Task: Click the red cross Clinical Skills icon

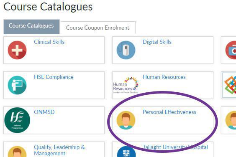Action: 17,50
